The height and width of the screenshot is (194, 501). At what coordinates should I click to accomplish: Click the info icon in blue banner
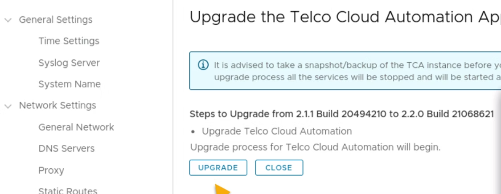[x=202, y=65]
